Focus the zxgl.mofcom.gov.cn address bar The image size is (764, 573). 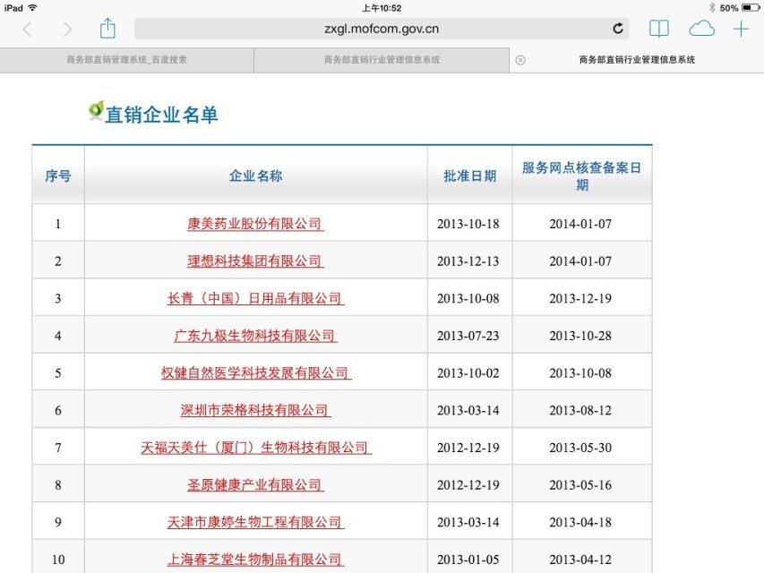coord(382,29)
